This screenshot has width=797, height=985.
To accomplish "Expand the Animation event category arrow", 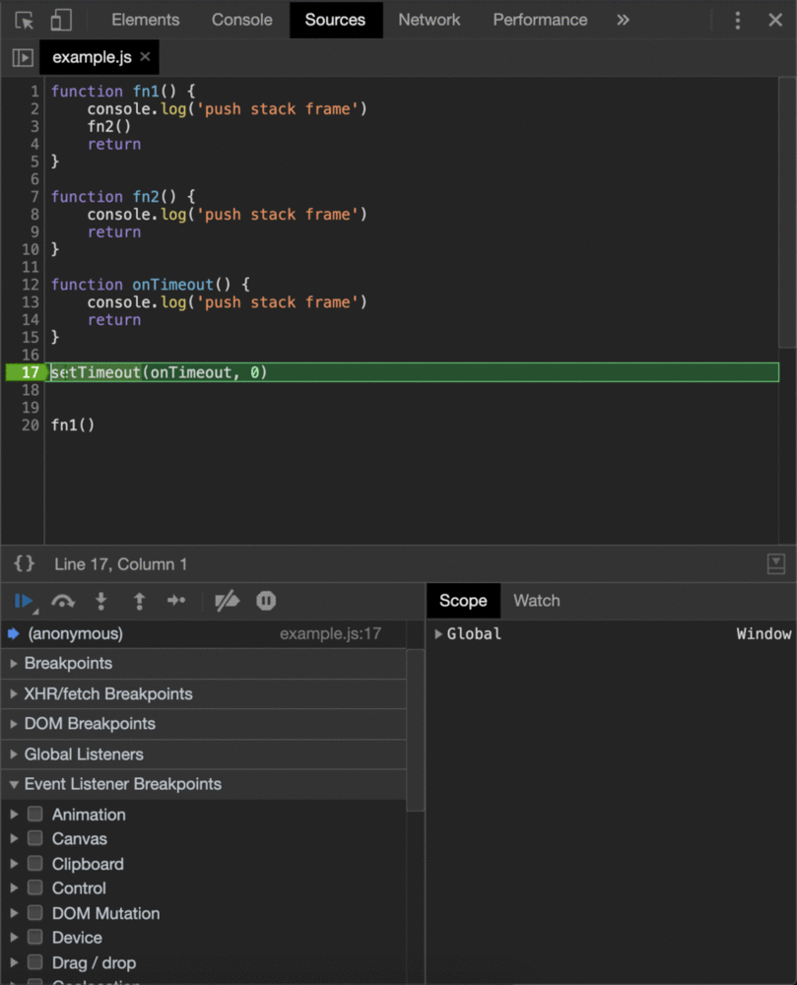I will tap(14, 815).
